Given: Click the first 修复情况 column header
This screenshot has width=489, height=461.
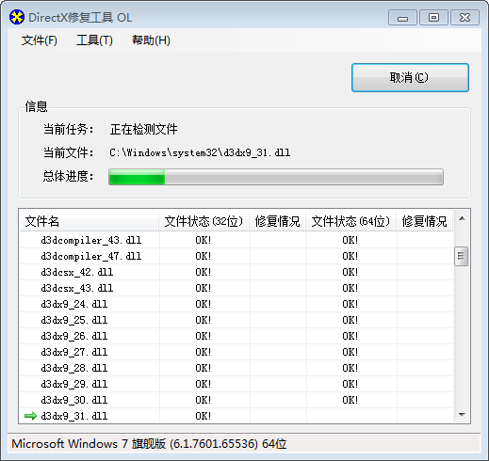Looking at the screenshot, I should click(x=278, y=221).
